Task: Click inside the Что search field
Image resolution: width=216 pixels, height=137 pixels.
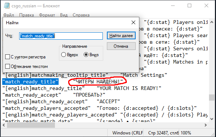Action: (61, 36)
